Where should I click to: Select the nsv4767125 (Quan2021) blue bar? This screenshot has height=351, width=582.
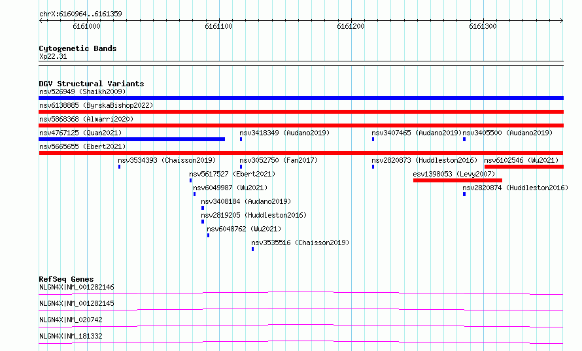click(131, 139)
